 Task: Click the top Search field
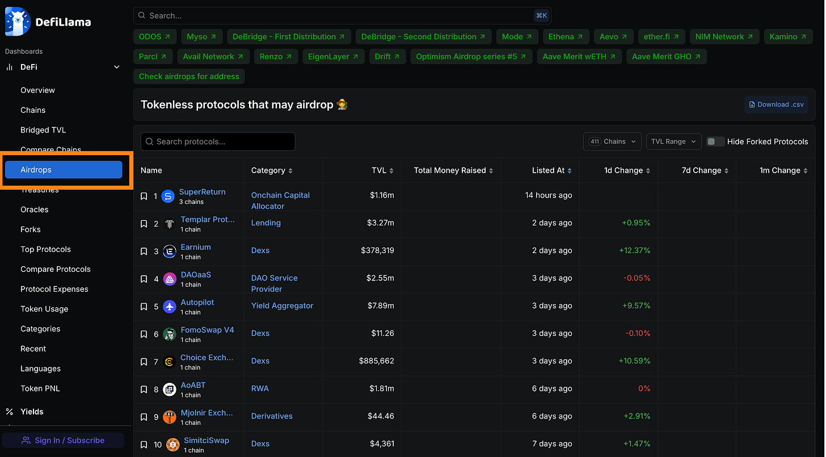coord(342,16)
